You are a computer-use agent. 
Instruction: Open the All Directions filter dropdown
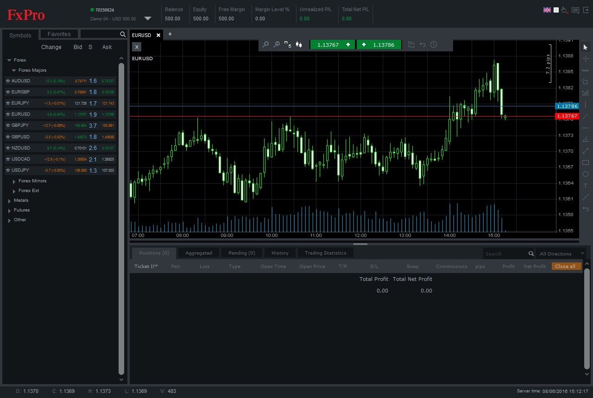pyautogui.click(x=560, y=254)
